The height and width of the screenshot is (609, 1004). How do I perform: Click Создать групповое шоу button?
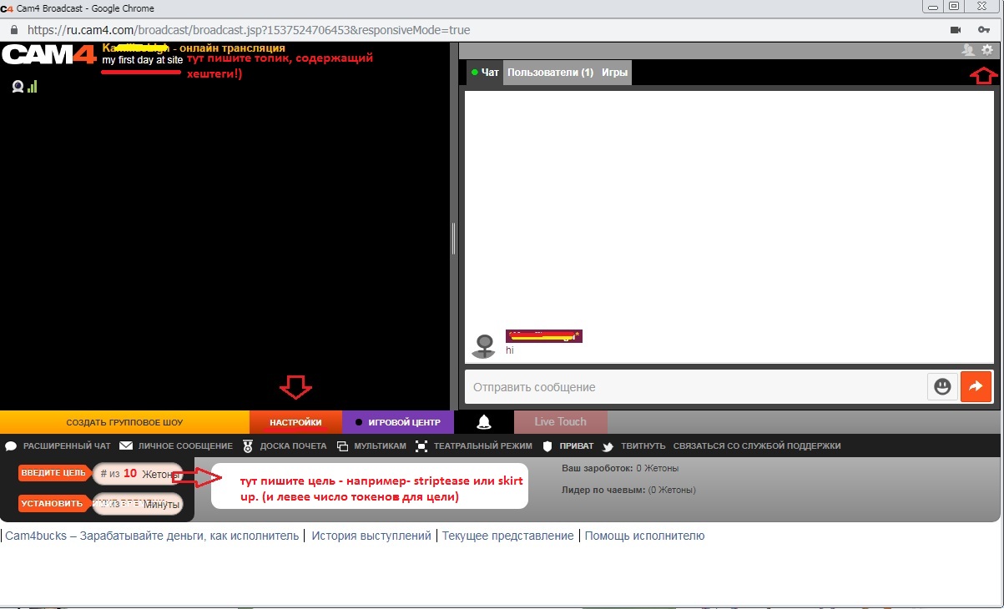pos(124,422)
